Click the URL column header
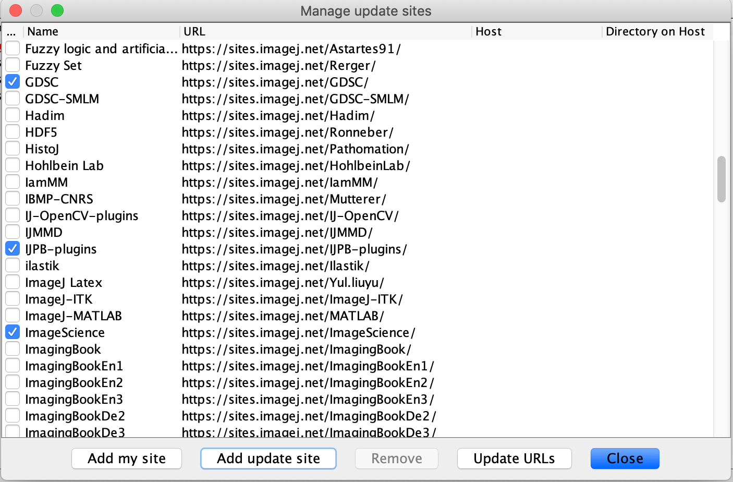Screen dimensions: 733x482 [x=326, y=31]
